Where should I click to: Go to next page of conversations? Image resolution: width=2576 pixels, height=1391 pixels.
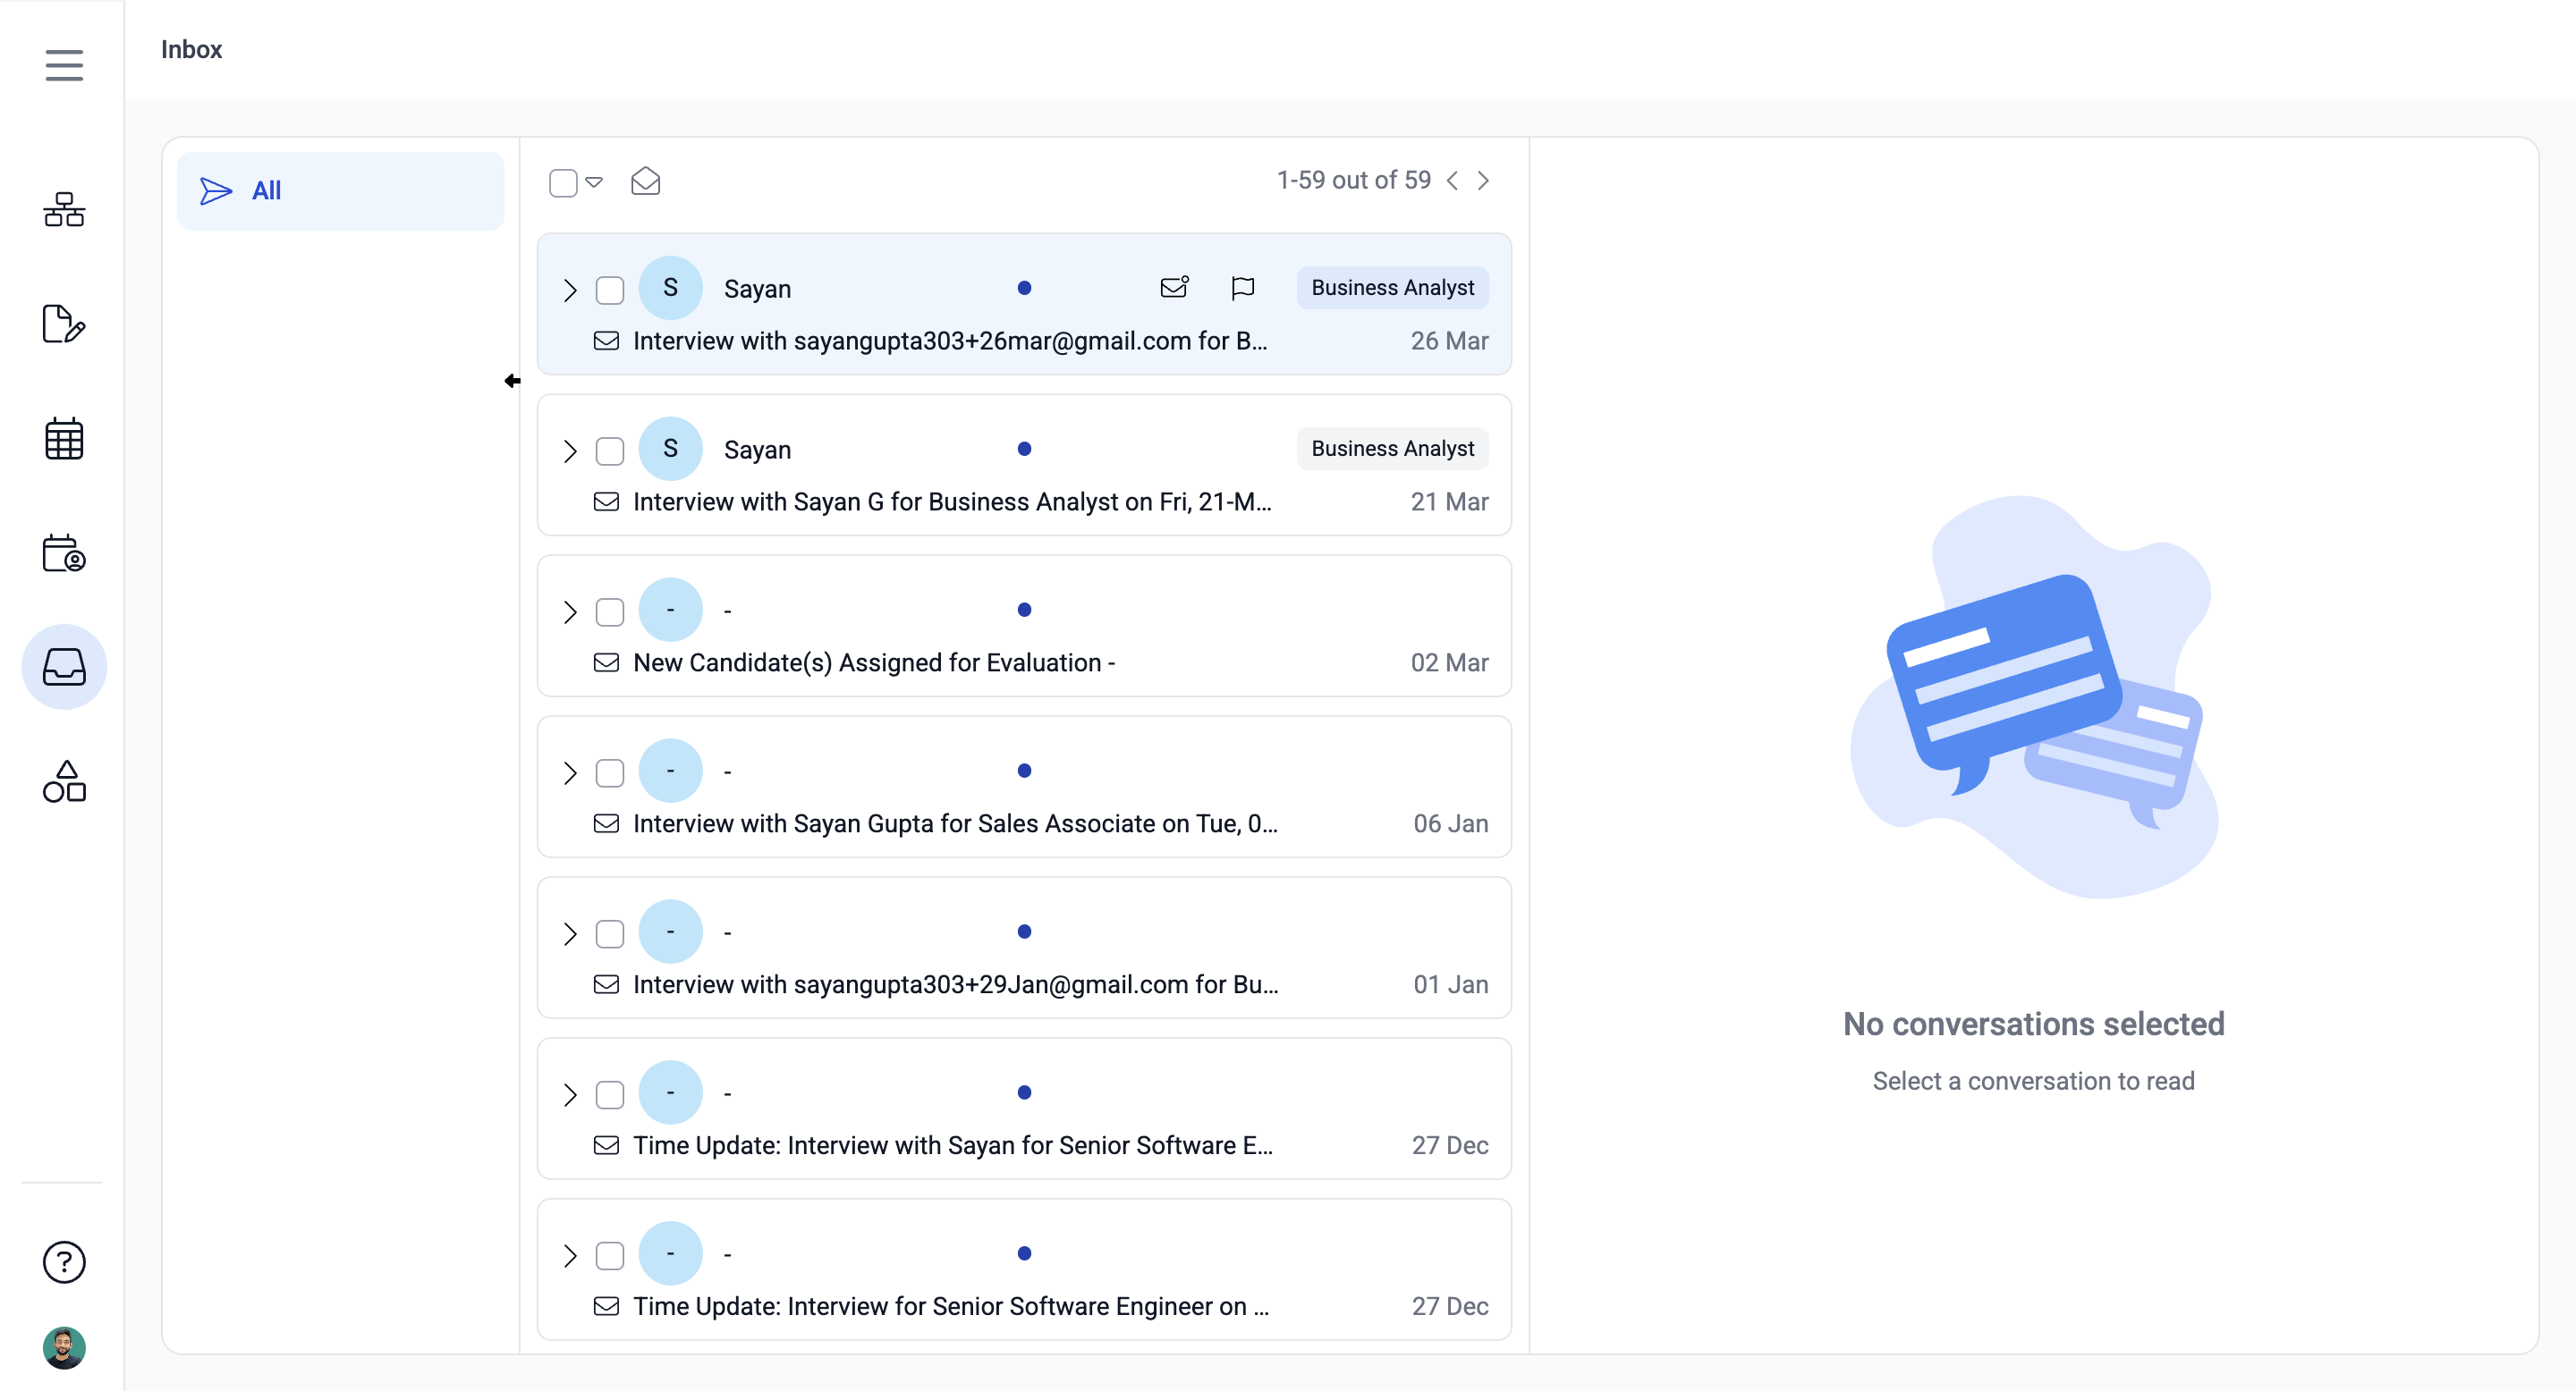1482,180
